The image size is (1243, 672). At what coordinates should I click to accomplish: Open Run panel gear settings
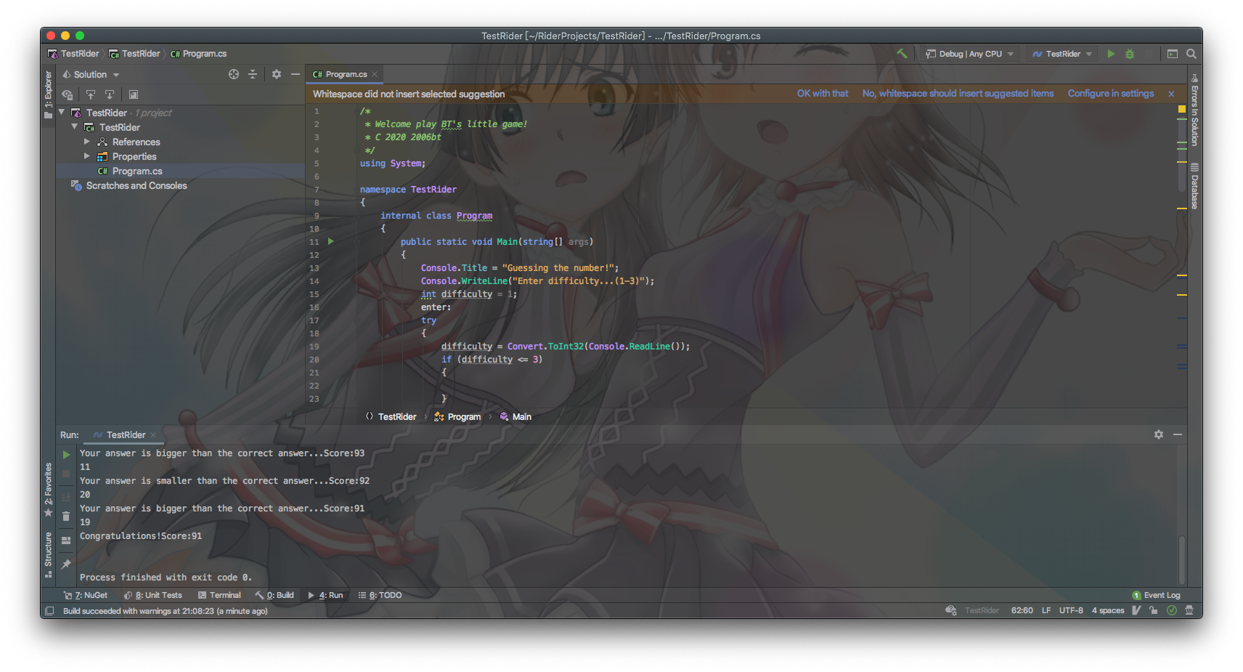click(1159, 434)
